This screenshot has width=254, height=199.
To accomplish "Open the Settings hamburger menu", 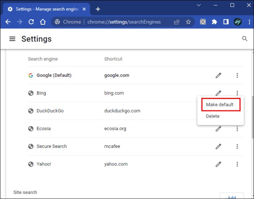I will pyautogui.click(x=12, y=39).
